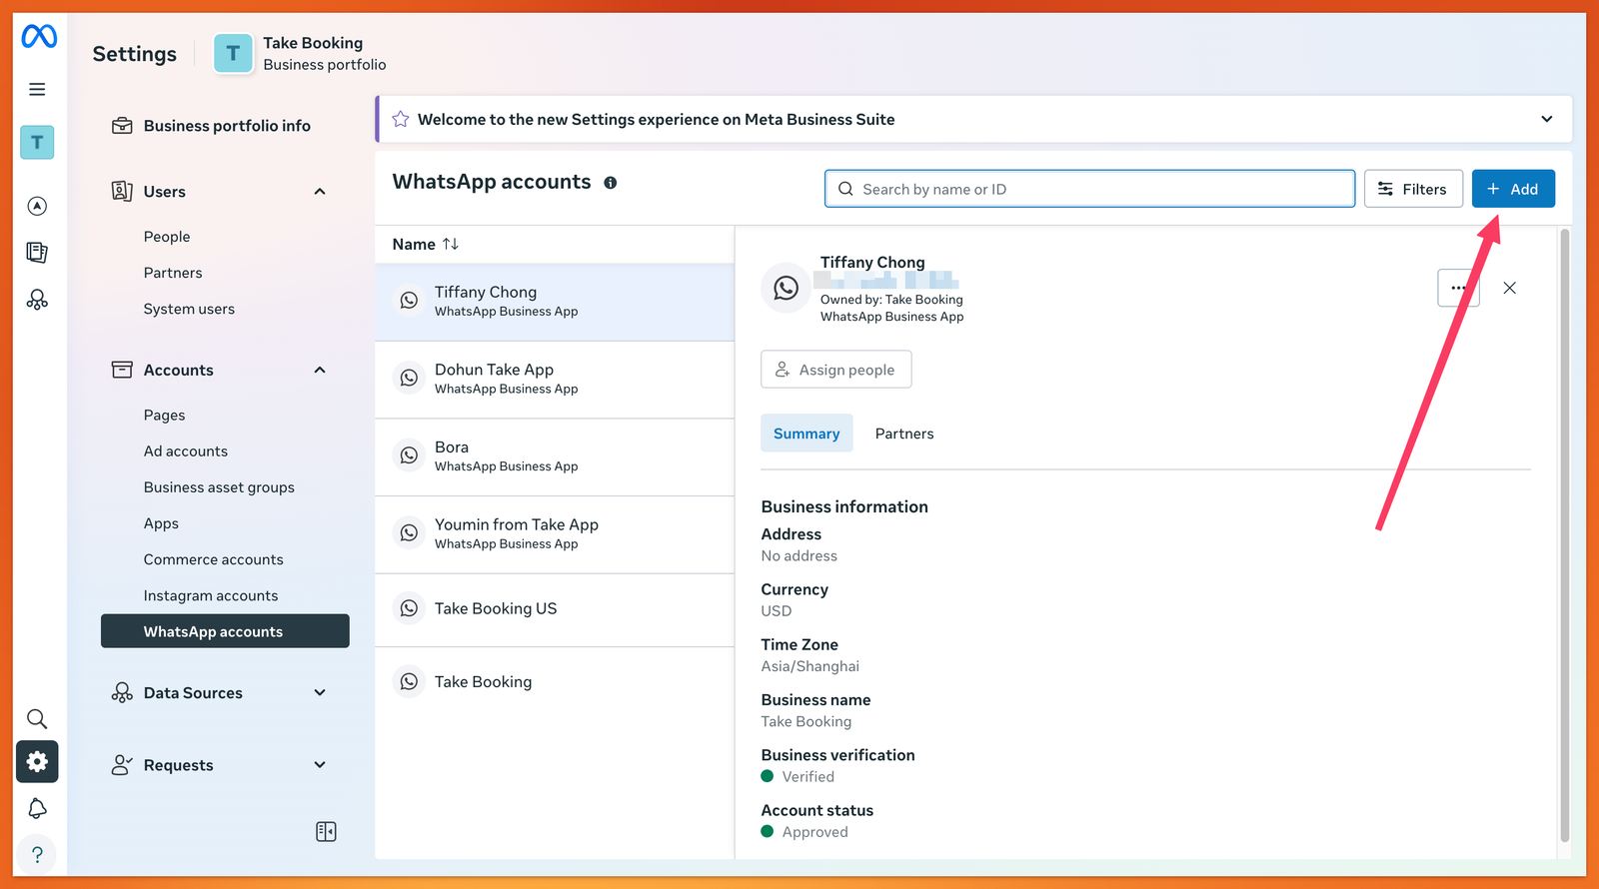Collapse the Accounts section
The height and width of the screenshot is (889, 1599).
click(320, 370)
